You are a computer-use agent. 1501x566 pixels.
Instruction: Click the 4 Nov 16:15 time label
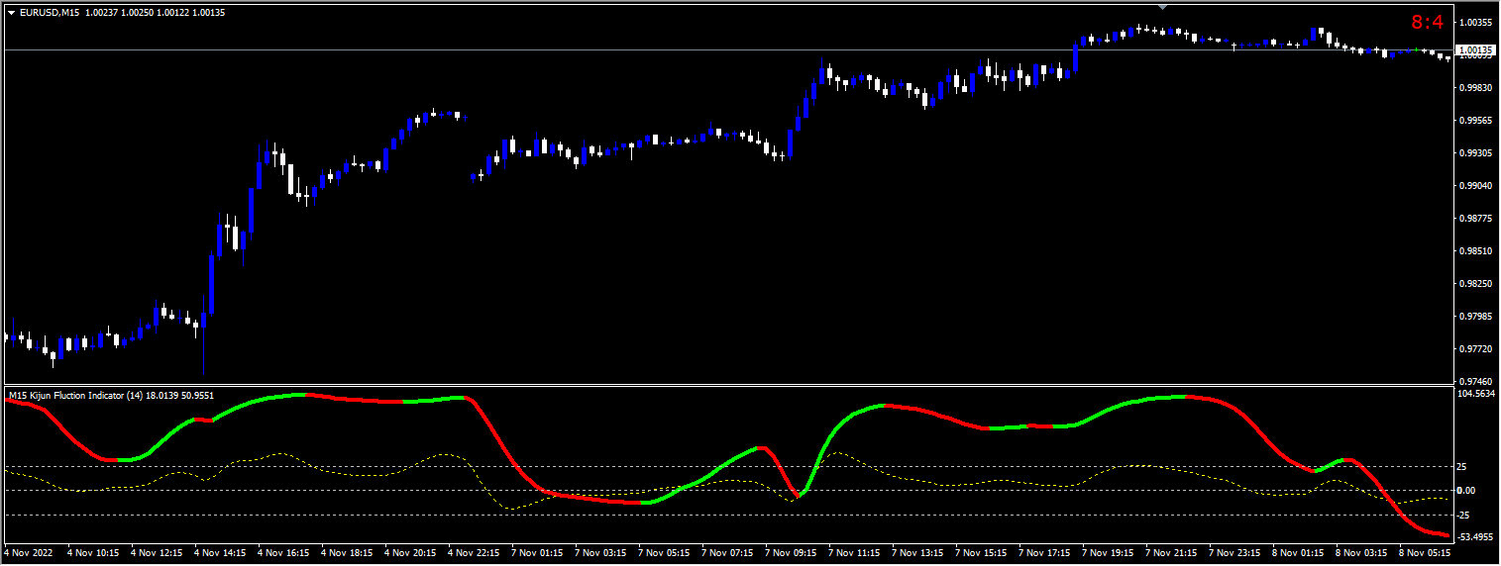(x=285, y=553)
